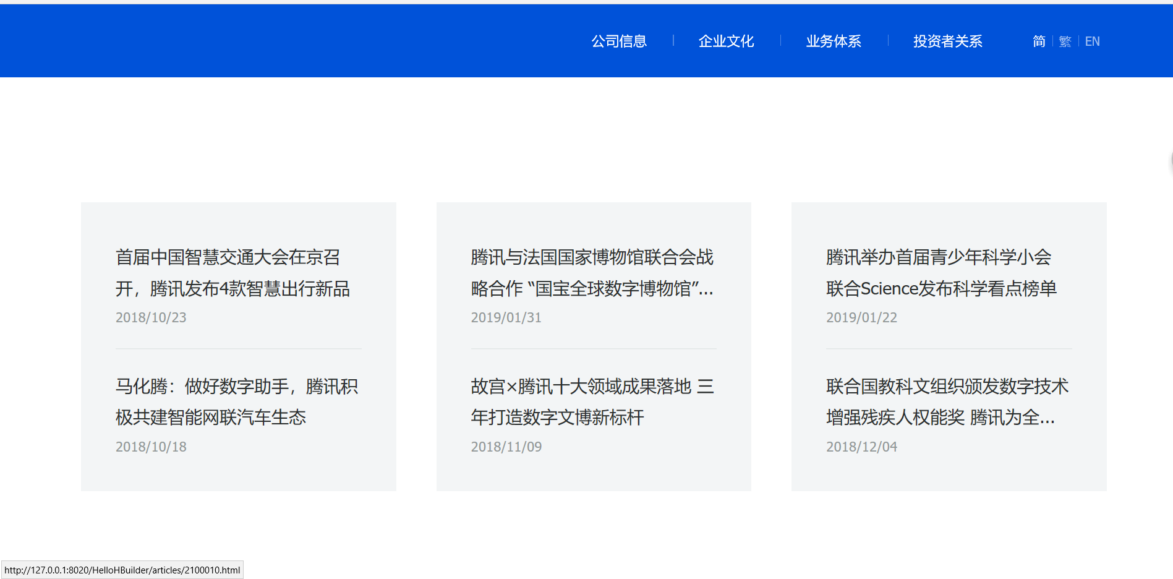This screenshot has height=579, width=1173.
Task: Open the 企业文化 menu
Action: click(x=726, y=41)
